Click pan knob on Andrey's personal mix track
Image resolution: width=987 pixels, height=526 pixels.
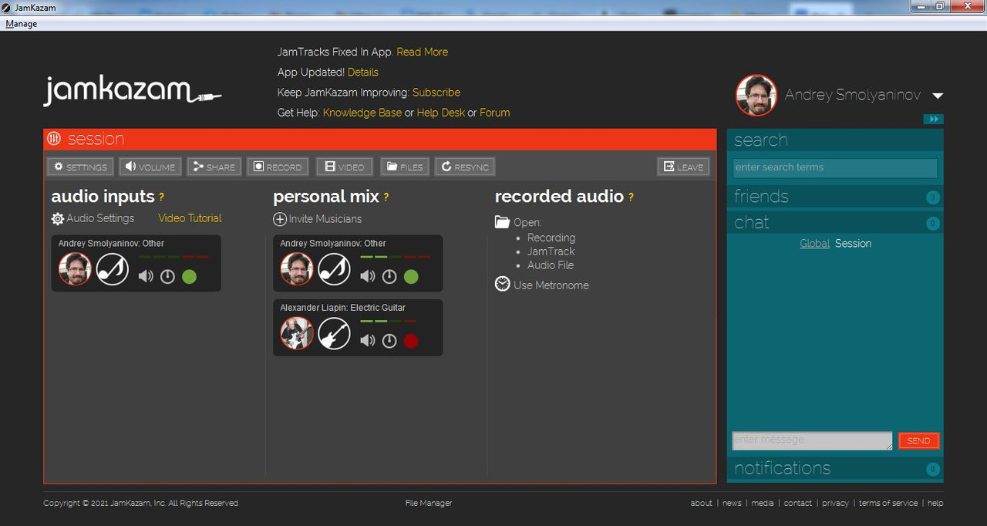click(x=389, y=276)
